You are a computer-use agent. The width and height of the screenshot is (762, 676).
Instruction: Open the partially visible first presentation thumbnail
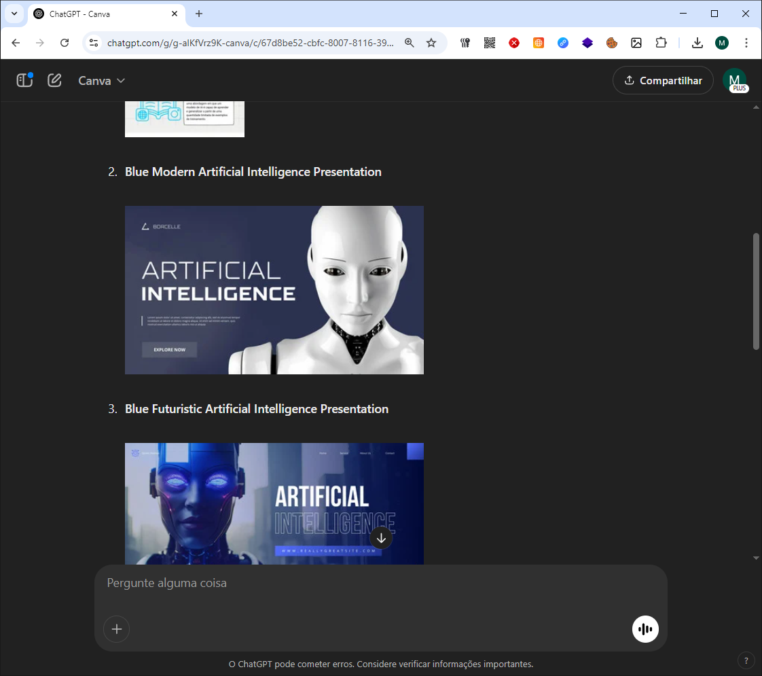click(x=185, y=119)
